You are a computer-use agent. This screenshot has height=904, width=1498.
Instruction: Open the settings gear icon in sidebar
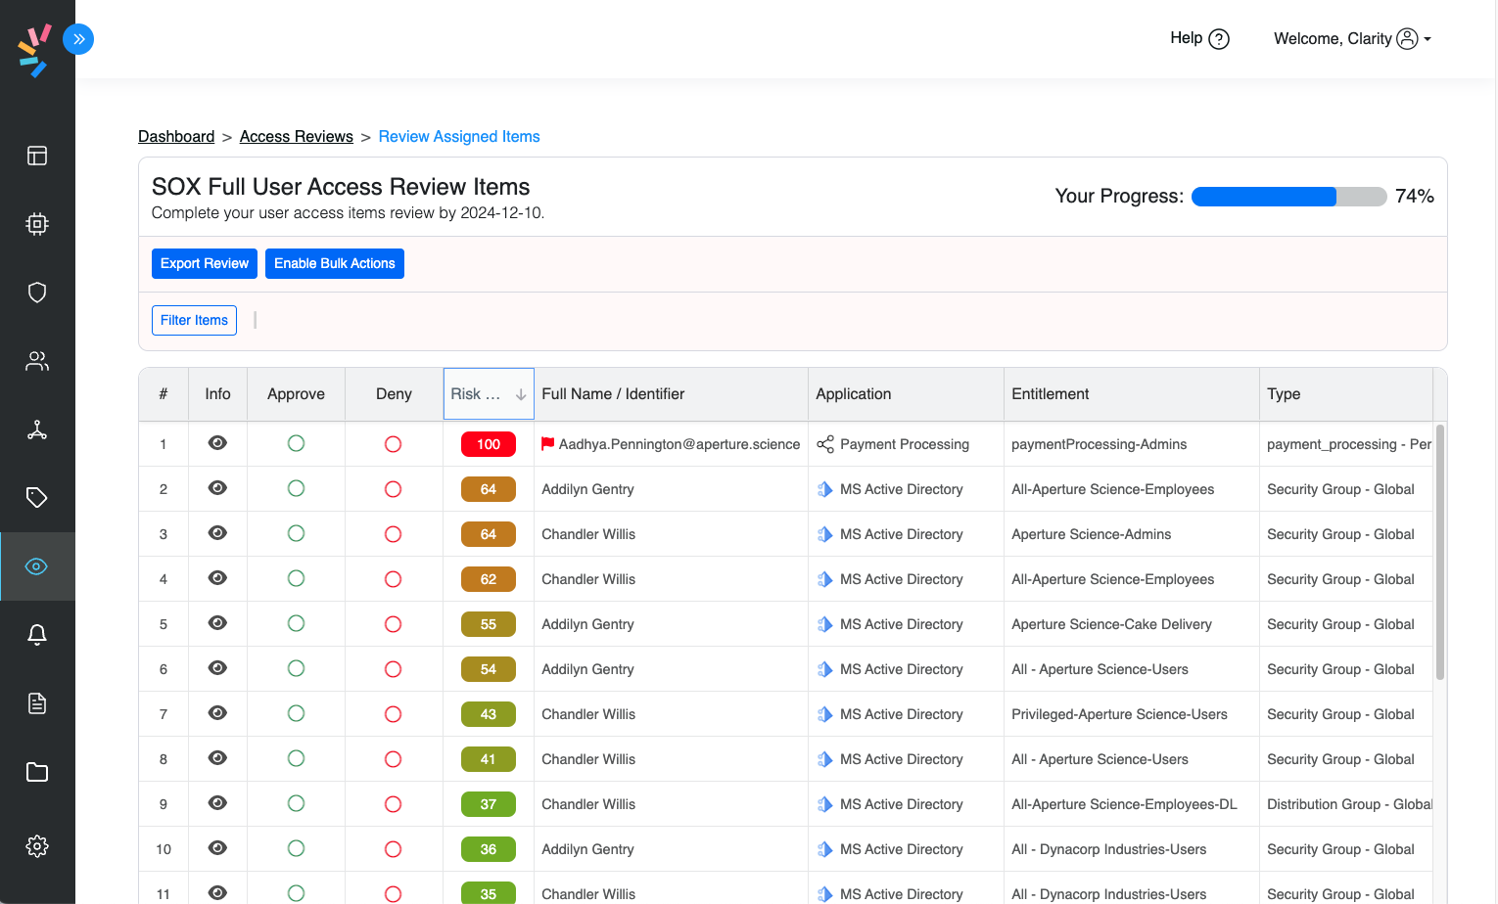[37, 846]
